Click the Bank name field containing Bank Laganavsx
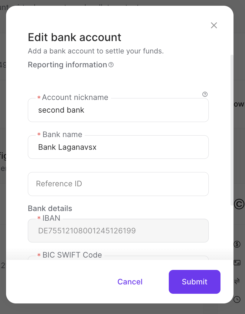Viewport: 245px width, 314px height. pyautogui.click(x=118, y=147)
